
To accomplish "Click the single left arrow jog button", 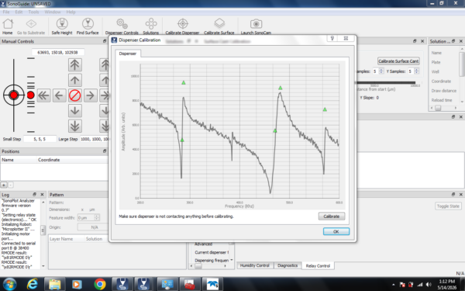I will pos(60,95).
